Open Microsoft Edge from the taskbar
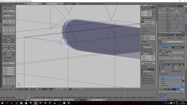 tap(16, 103)
